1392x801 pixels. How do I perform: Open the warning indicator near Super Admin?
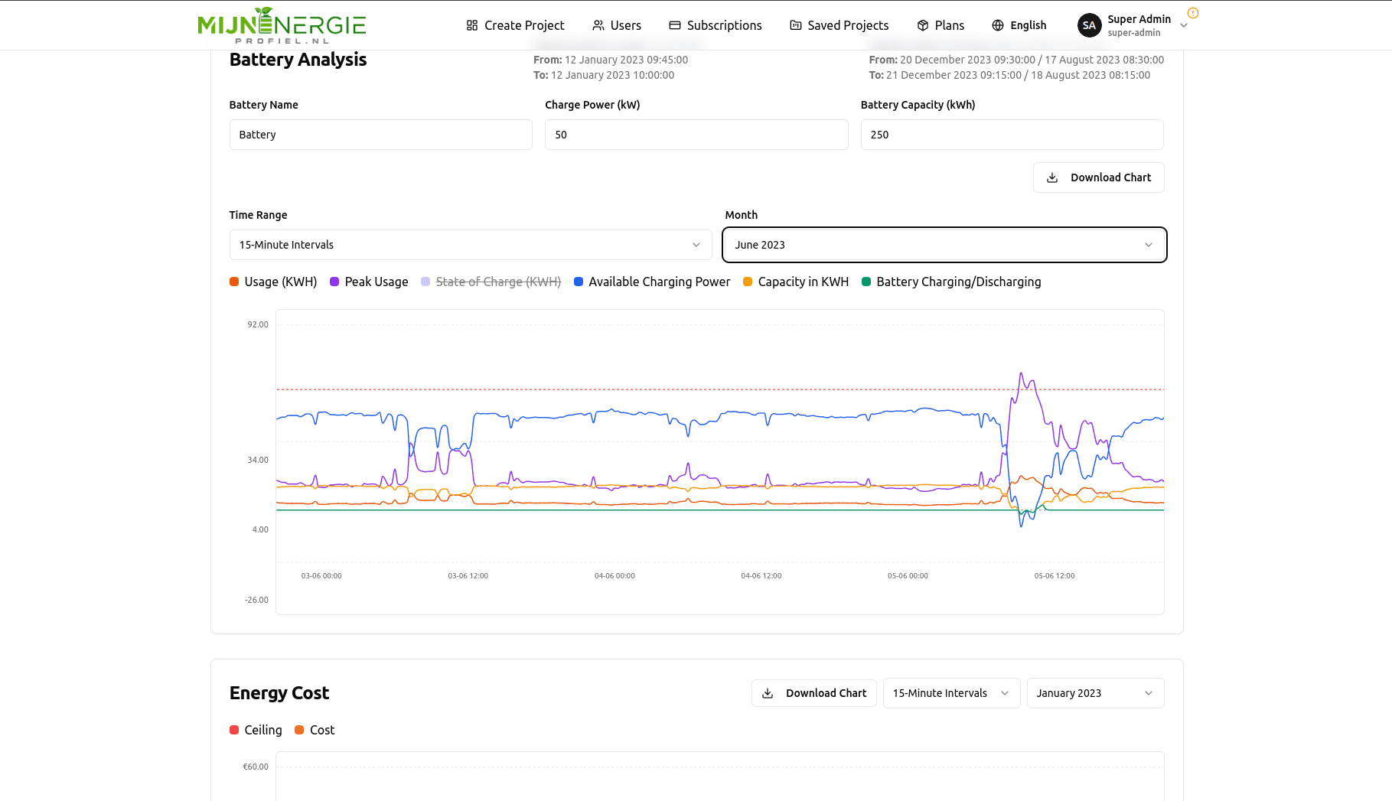coord(1192,14)
